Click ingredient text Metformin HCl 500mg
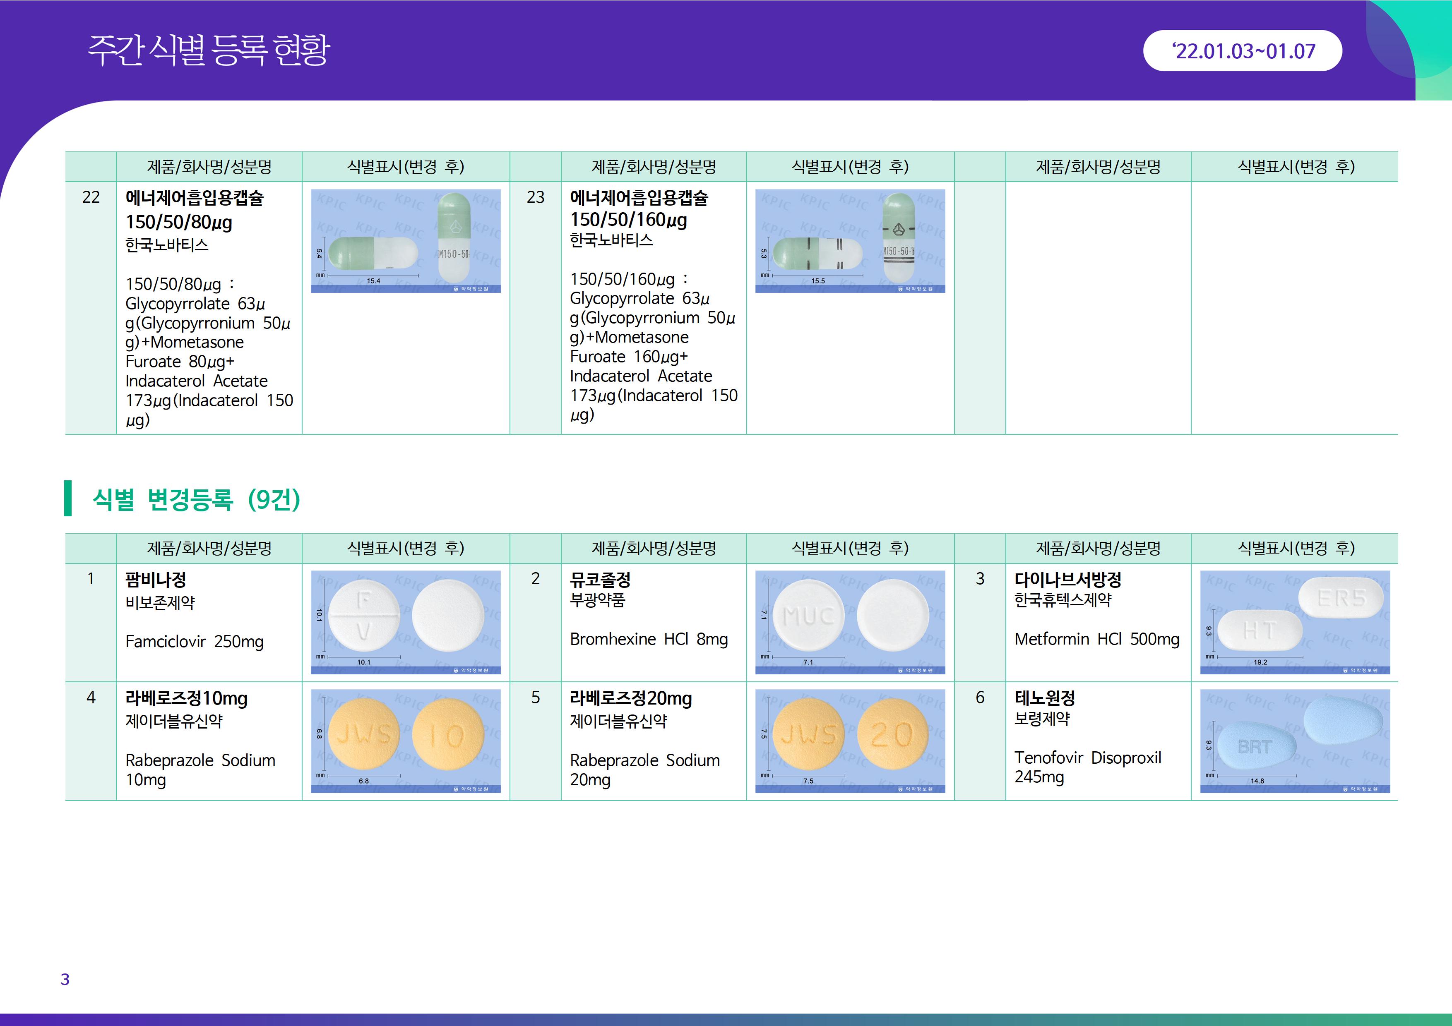The image size is (1452, 1026). [x=1096, y=639]
